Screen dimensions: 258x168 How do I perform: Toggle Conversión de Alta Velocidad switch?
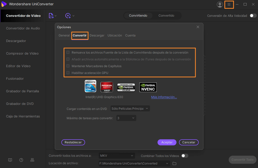click(253, 16)
